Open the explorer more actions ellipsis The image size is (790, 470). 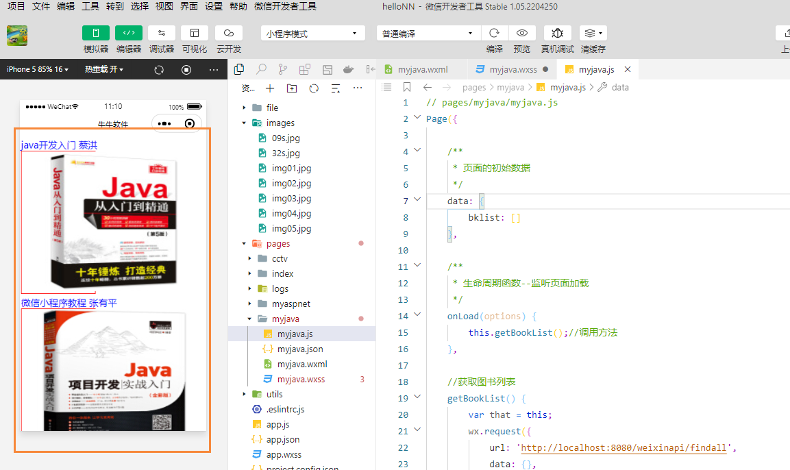point(358,88)
